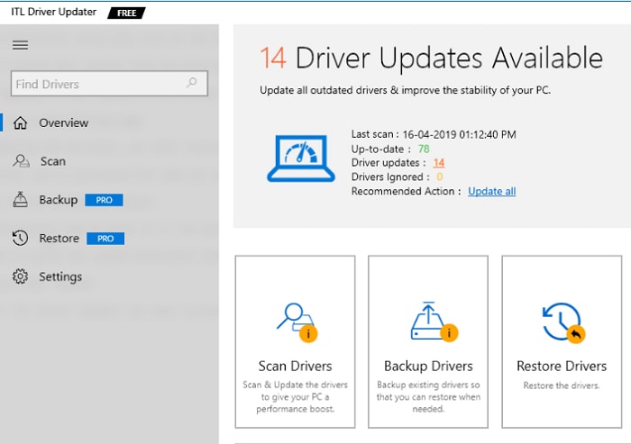Focus the Find Drivers search field
Screen dimensions: 631x444
109,84
